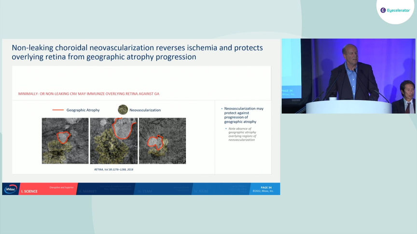Click the Neovascularization may protect bullet text

pos(244,115)
